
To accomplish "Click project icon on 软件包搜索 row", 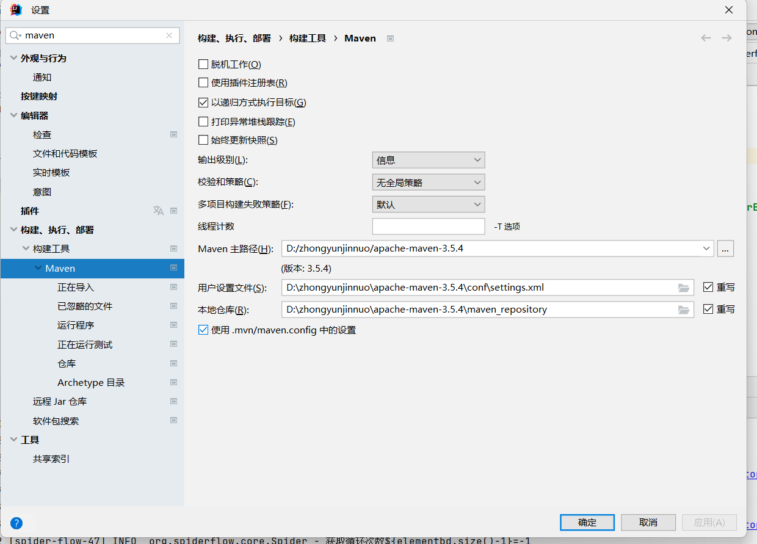I will point(174,421).
